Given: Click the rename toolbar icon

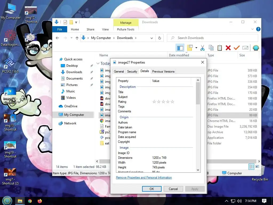Looking at the screenshot, I should pos(245,48).
